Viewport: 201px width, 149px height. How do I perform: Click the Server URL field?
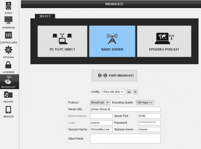tap(125, 109)
